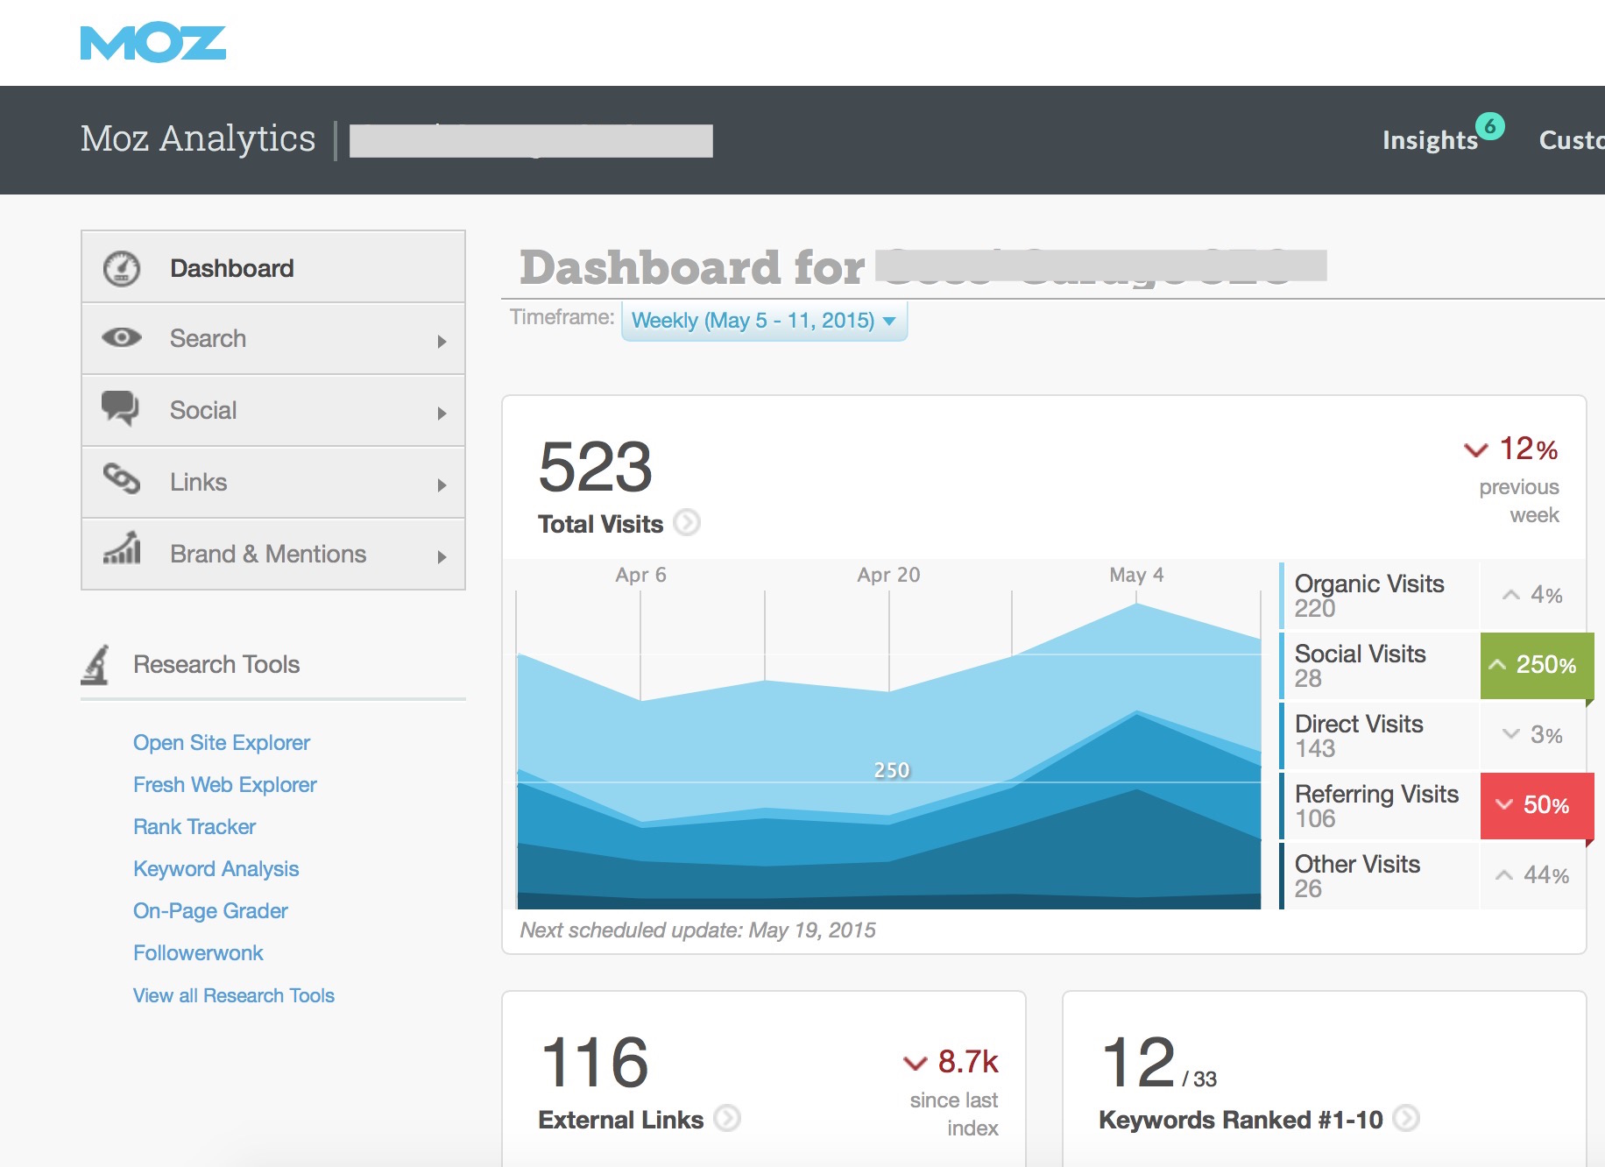Open the Dashboard menu item

[x=273, y=268]
